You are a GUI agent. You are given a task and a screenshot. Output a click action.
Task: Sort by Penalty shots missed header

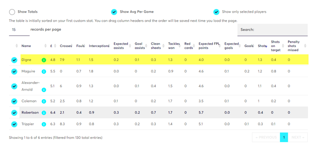coord(294,46)
